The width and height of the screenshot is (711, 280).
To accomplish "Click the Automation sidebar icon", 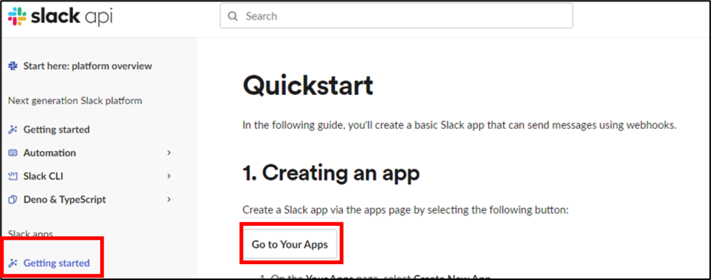I will 12,153.
